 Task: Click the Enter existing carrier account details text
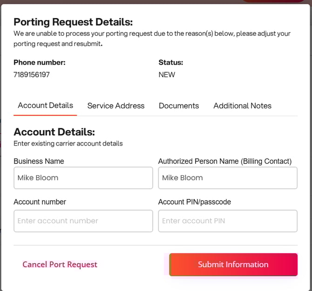tap(68, 144)
